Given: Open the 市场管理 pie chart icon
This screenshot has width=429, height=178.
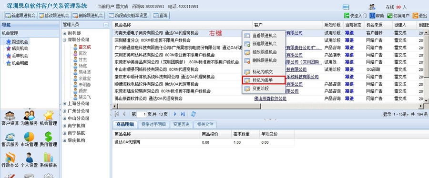Looking at the screenshot, I should (x=29, y=137).
